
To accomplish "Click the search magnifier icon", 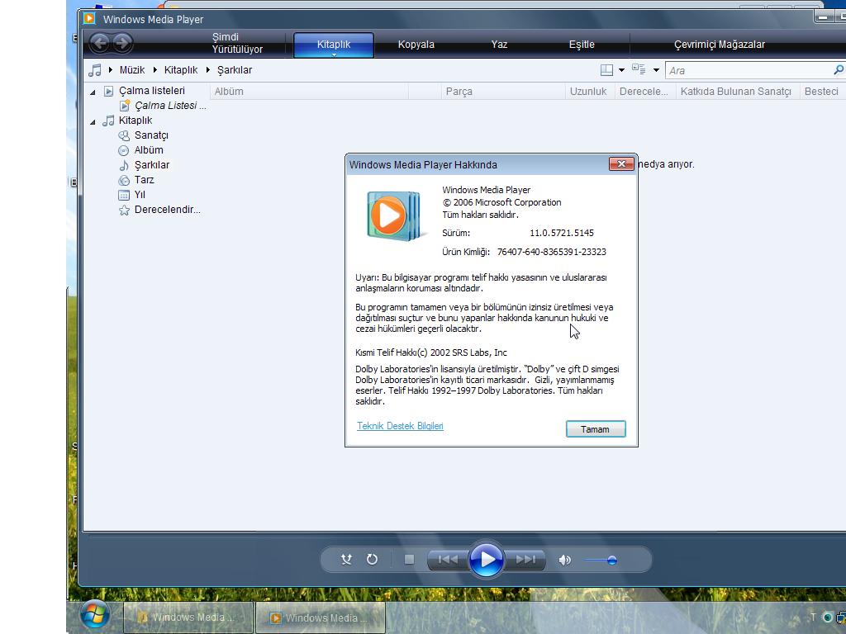I will pos(839,70).
